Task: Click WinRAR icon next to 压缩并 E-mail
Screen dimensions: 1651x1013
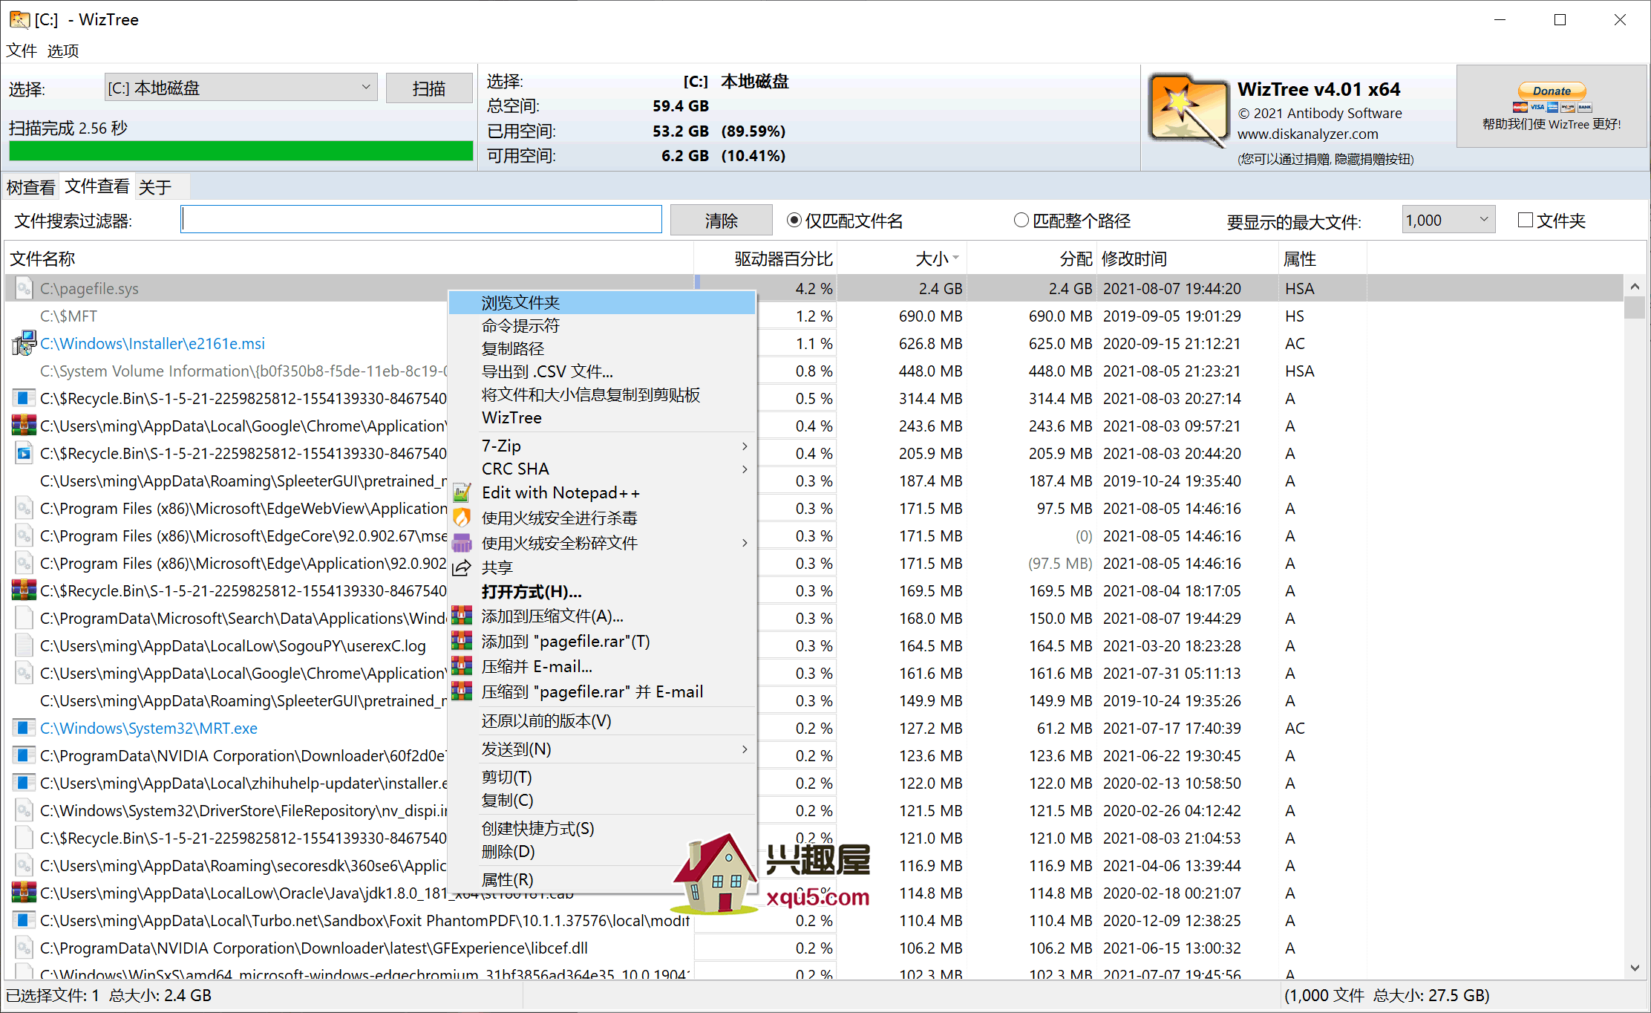Action: click(x=462, y=666)
